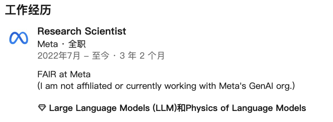The image size is (333, 122).
Task: Click the sentence starting "I am not affiliated"
Action: (x=166, y=86)
